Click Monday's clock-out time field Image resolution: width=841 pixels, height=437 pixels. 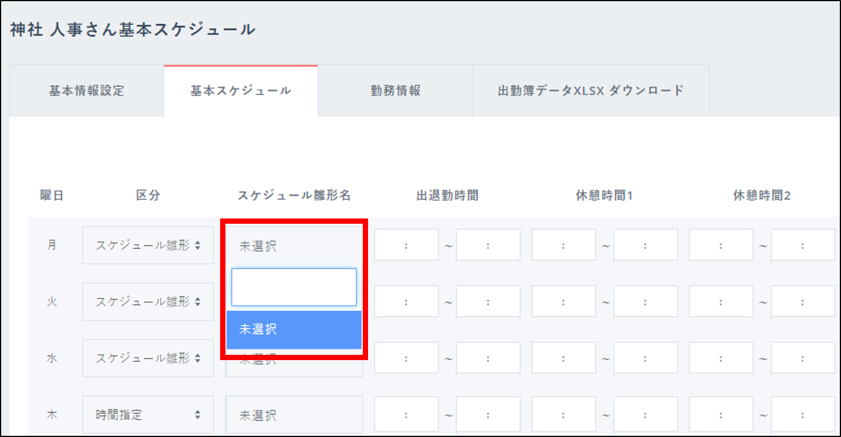488,245
